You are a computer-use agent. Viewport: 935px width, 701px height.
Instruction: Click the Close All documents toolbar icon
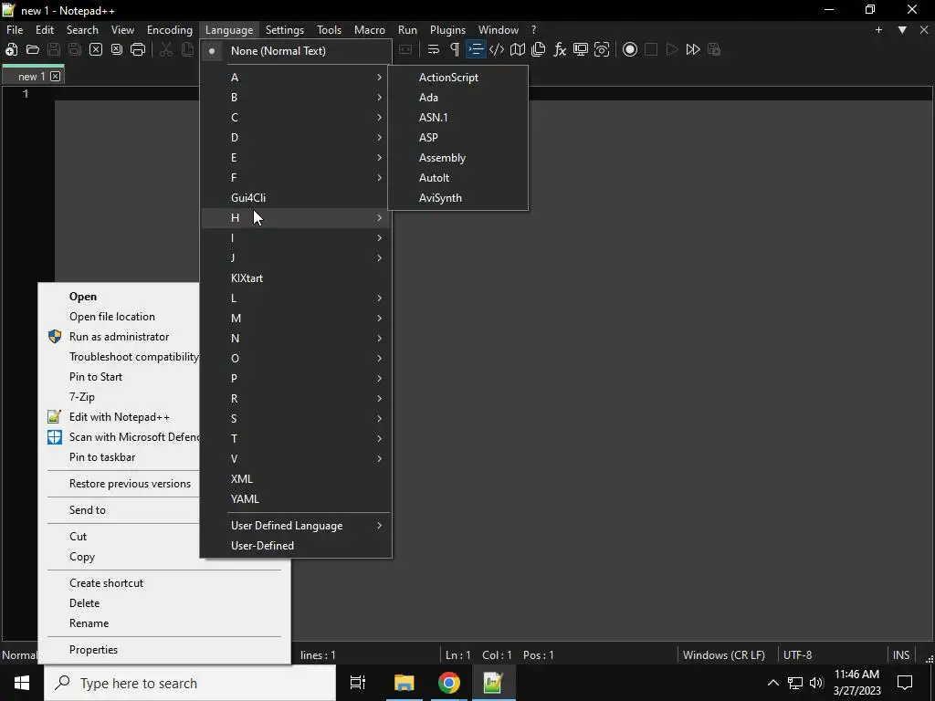click(116, 49)
